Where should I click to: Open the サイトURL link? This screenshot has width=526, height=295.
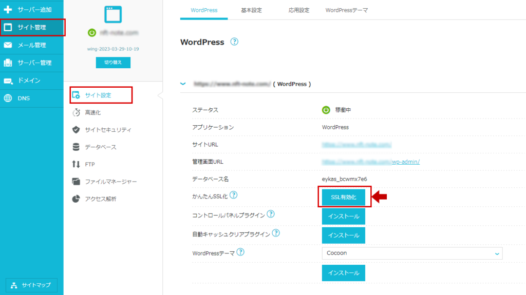pyautogui.click(x=356, y=145)
